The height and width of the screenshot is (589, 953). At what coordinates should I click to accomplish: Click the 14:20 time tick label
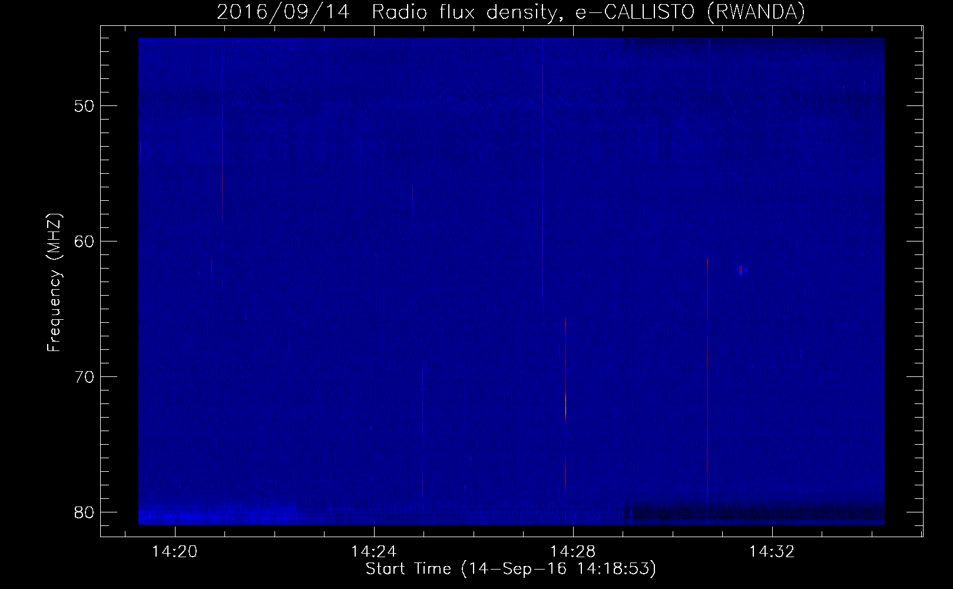coord(175,552)
